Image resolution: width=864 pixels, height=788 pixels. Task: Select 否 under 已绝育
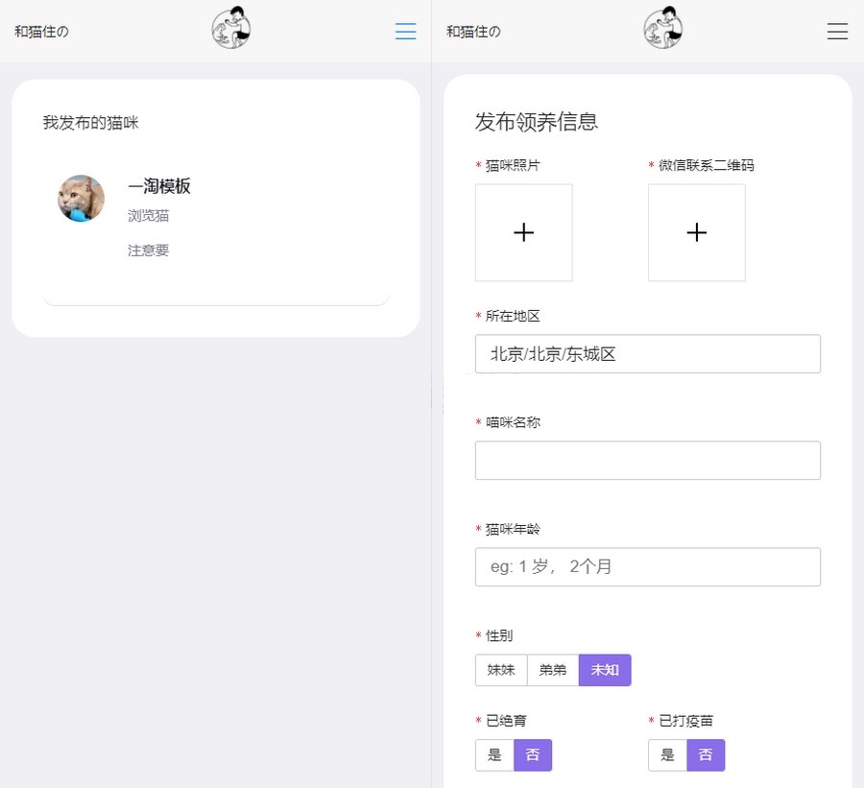(x=532, y=755)
